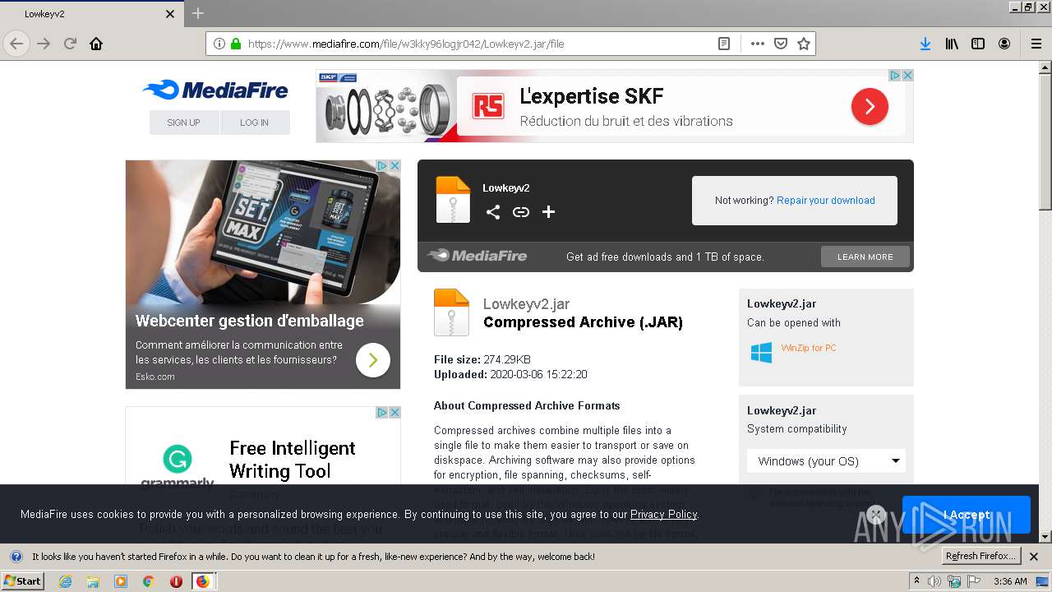
Task: Open the Windows Start menu
Action: click(23, 580)
